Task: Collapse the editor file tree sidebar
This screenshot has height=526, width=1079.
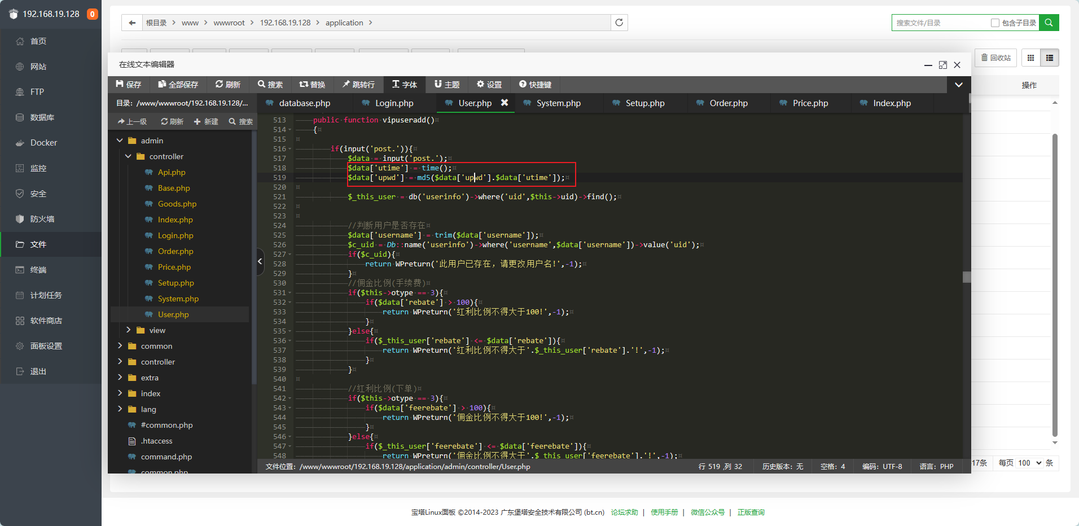Action: (260, 261)
